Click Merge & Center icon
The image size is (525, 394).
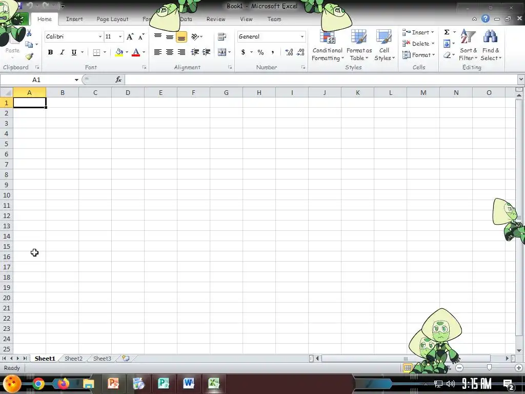coord(221,52)
